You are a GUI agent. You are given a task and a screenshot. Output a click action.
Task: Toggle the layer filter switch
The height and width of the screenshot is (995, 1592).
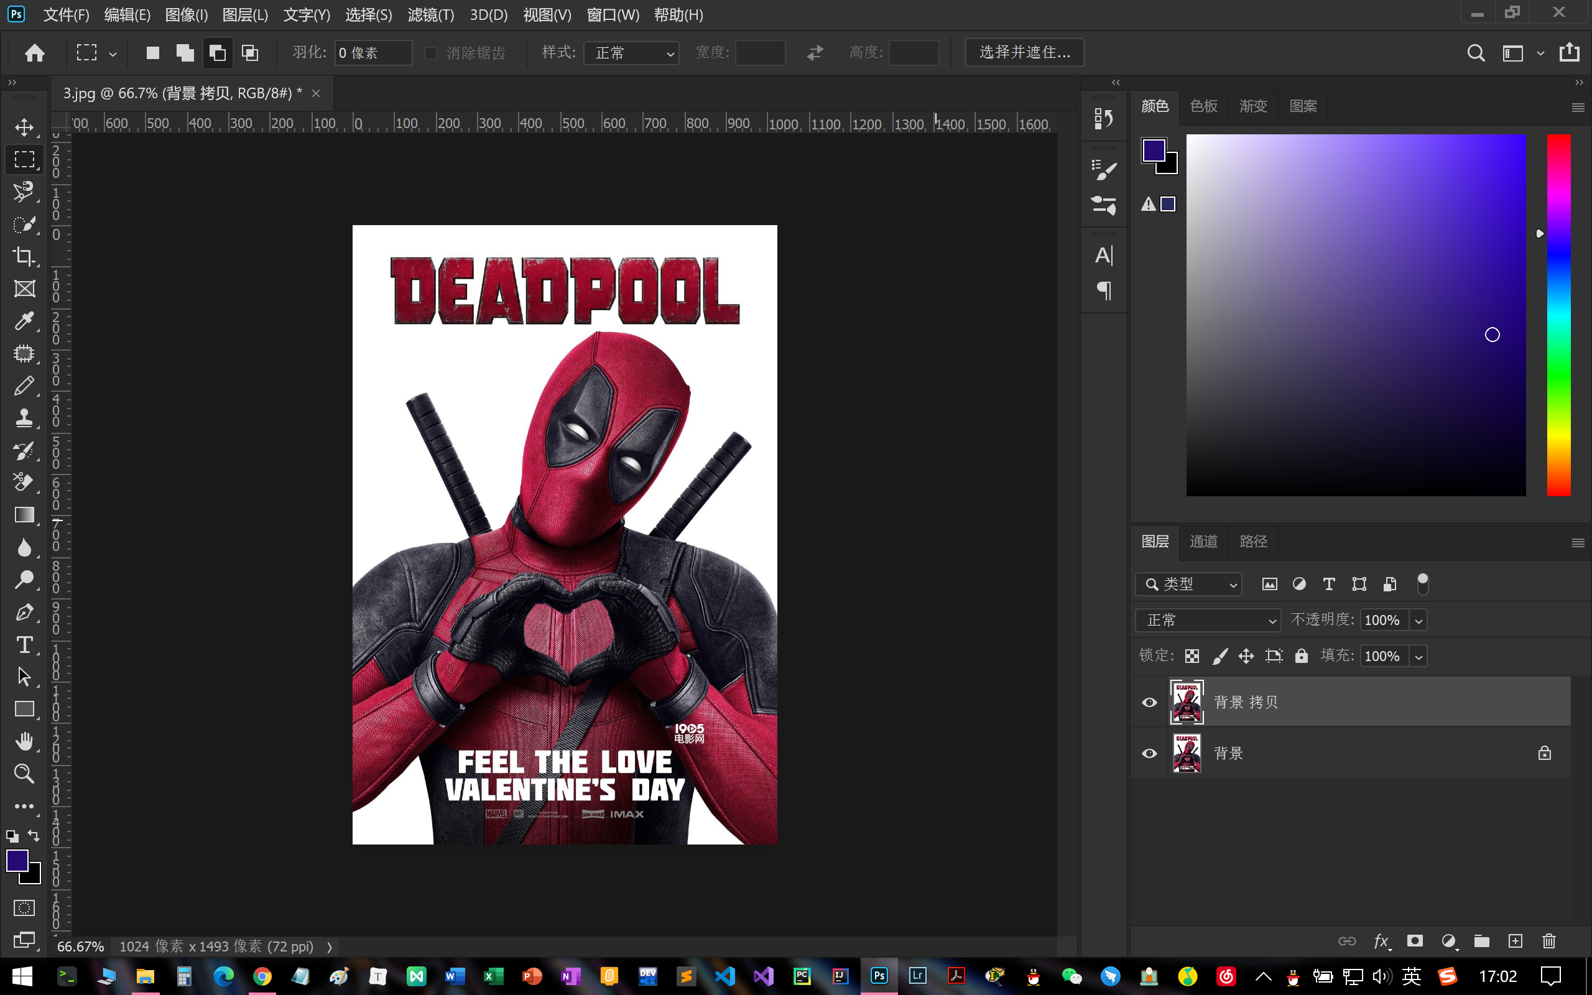point(1422,584)
